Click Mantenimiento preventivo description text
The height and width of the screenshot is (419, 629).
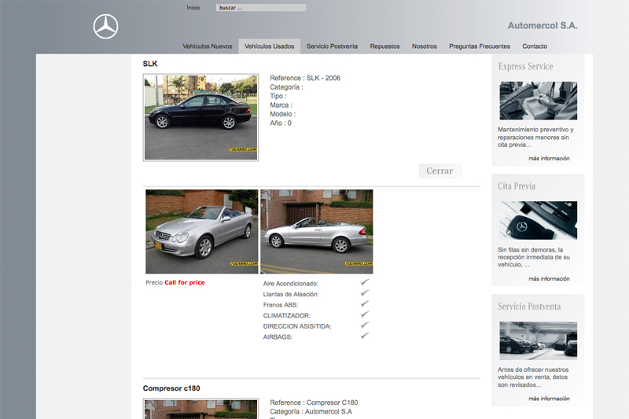(x=535, y=137)
